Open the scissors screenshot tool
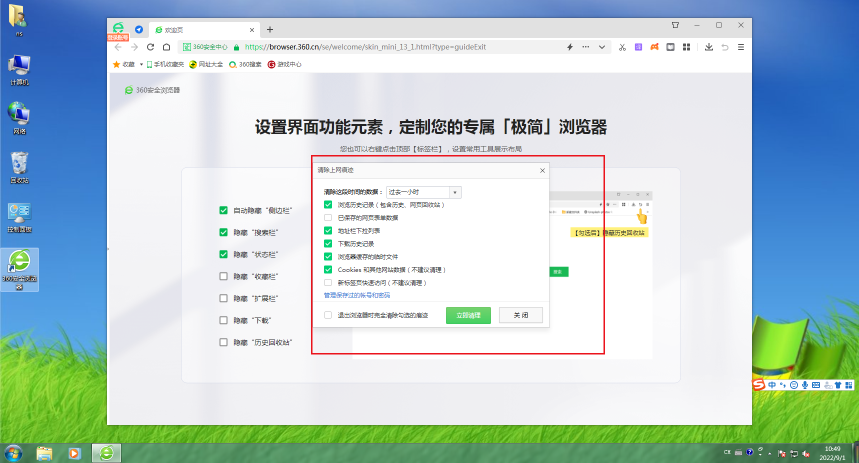Image resolution: width=859 pixels, height=463 pixels. pos(622,47)
